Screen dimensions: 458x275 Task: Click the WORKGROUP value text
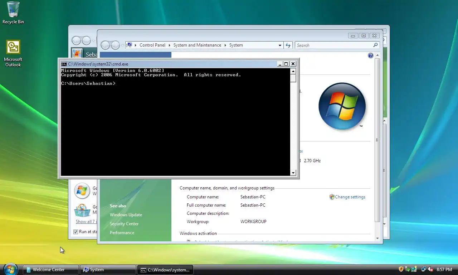pyautogui.click(x=253, y=222)
